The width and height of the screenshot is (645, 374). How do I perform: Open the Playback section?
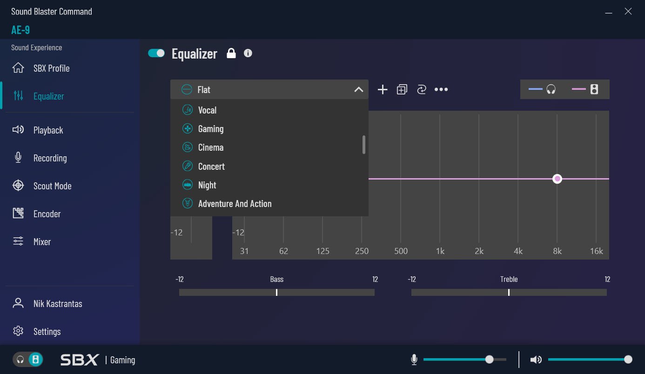click(48, 130)
